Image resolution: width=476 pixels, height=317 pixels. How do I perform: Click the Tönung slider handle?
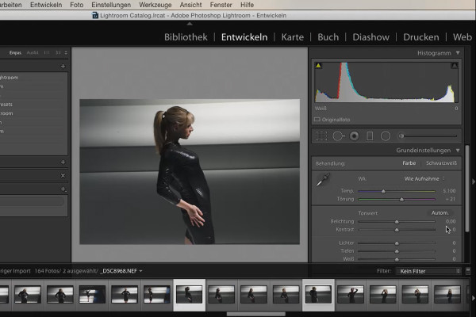click(x=401, y=199)
